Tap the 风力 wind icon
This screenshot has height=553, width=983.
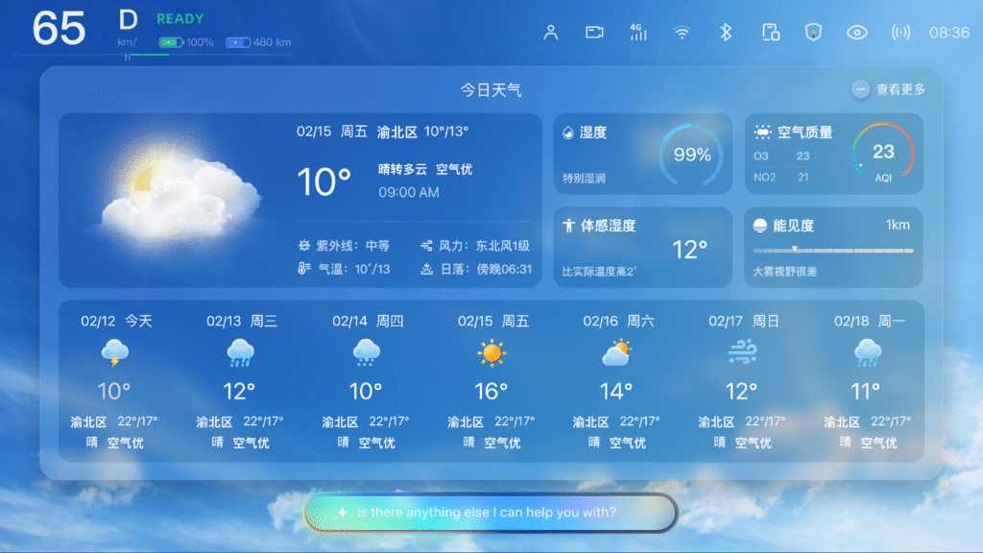[427, 245]
